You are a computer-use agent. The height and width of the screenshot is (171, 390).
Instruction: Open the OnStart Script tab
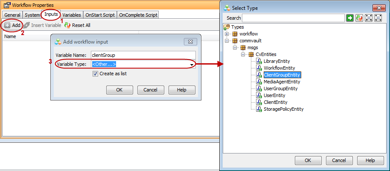(100, 15)
